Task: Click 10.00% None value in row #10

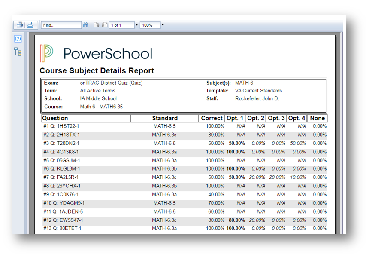Action: 318,203
